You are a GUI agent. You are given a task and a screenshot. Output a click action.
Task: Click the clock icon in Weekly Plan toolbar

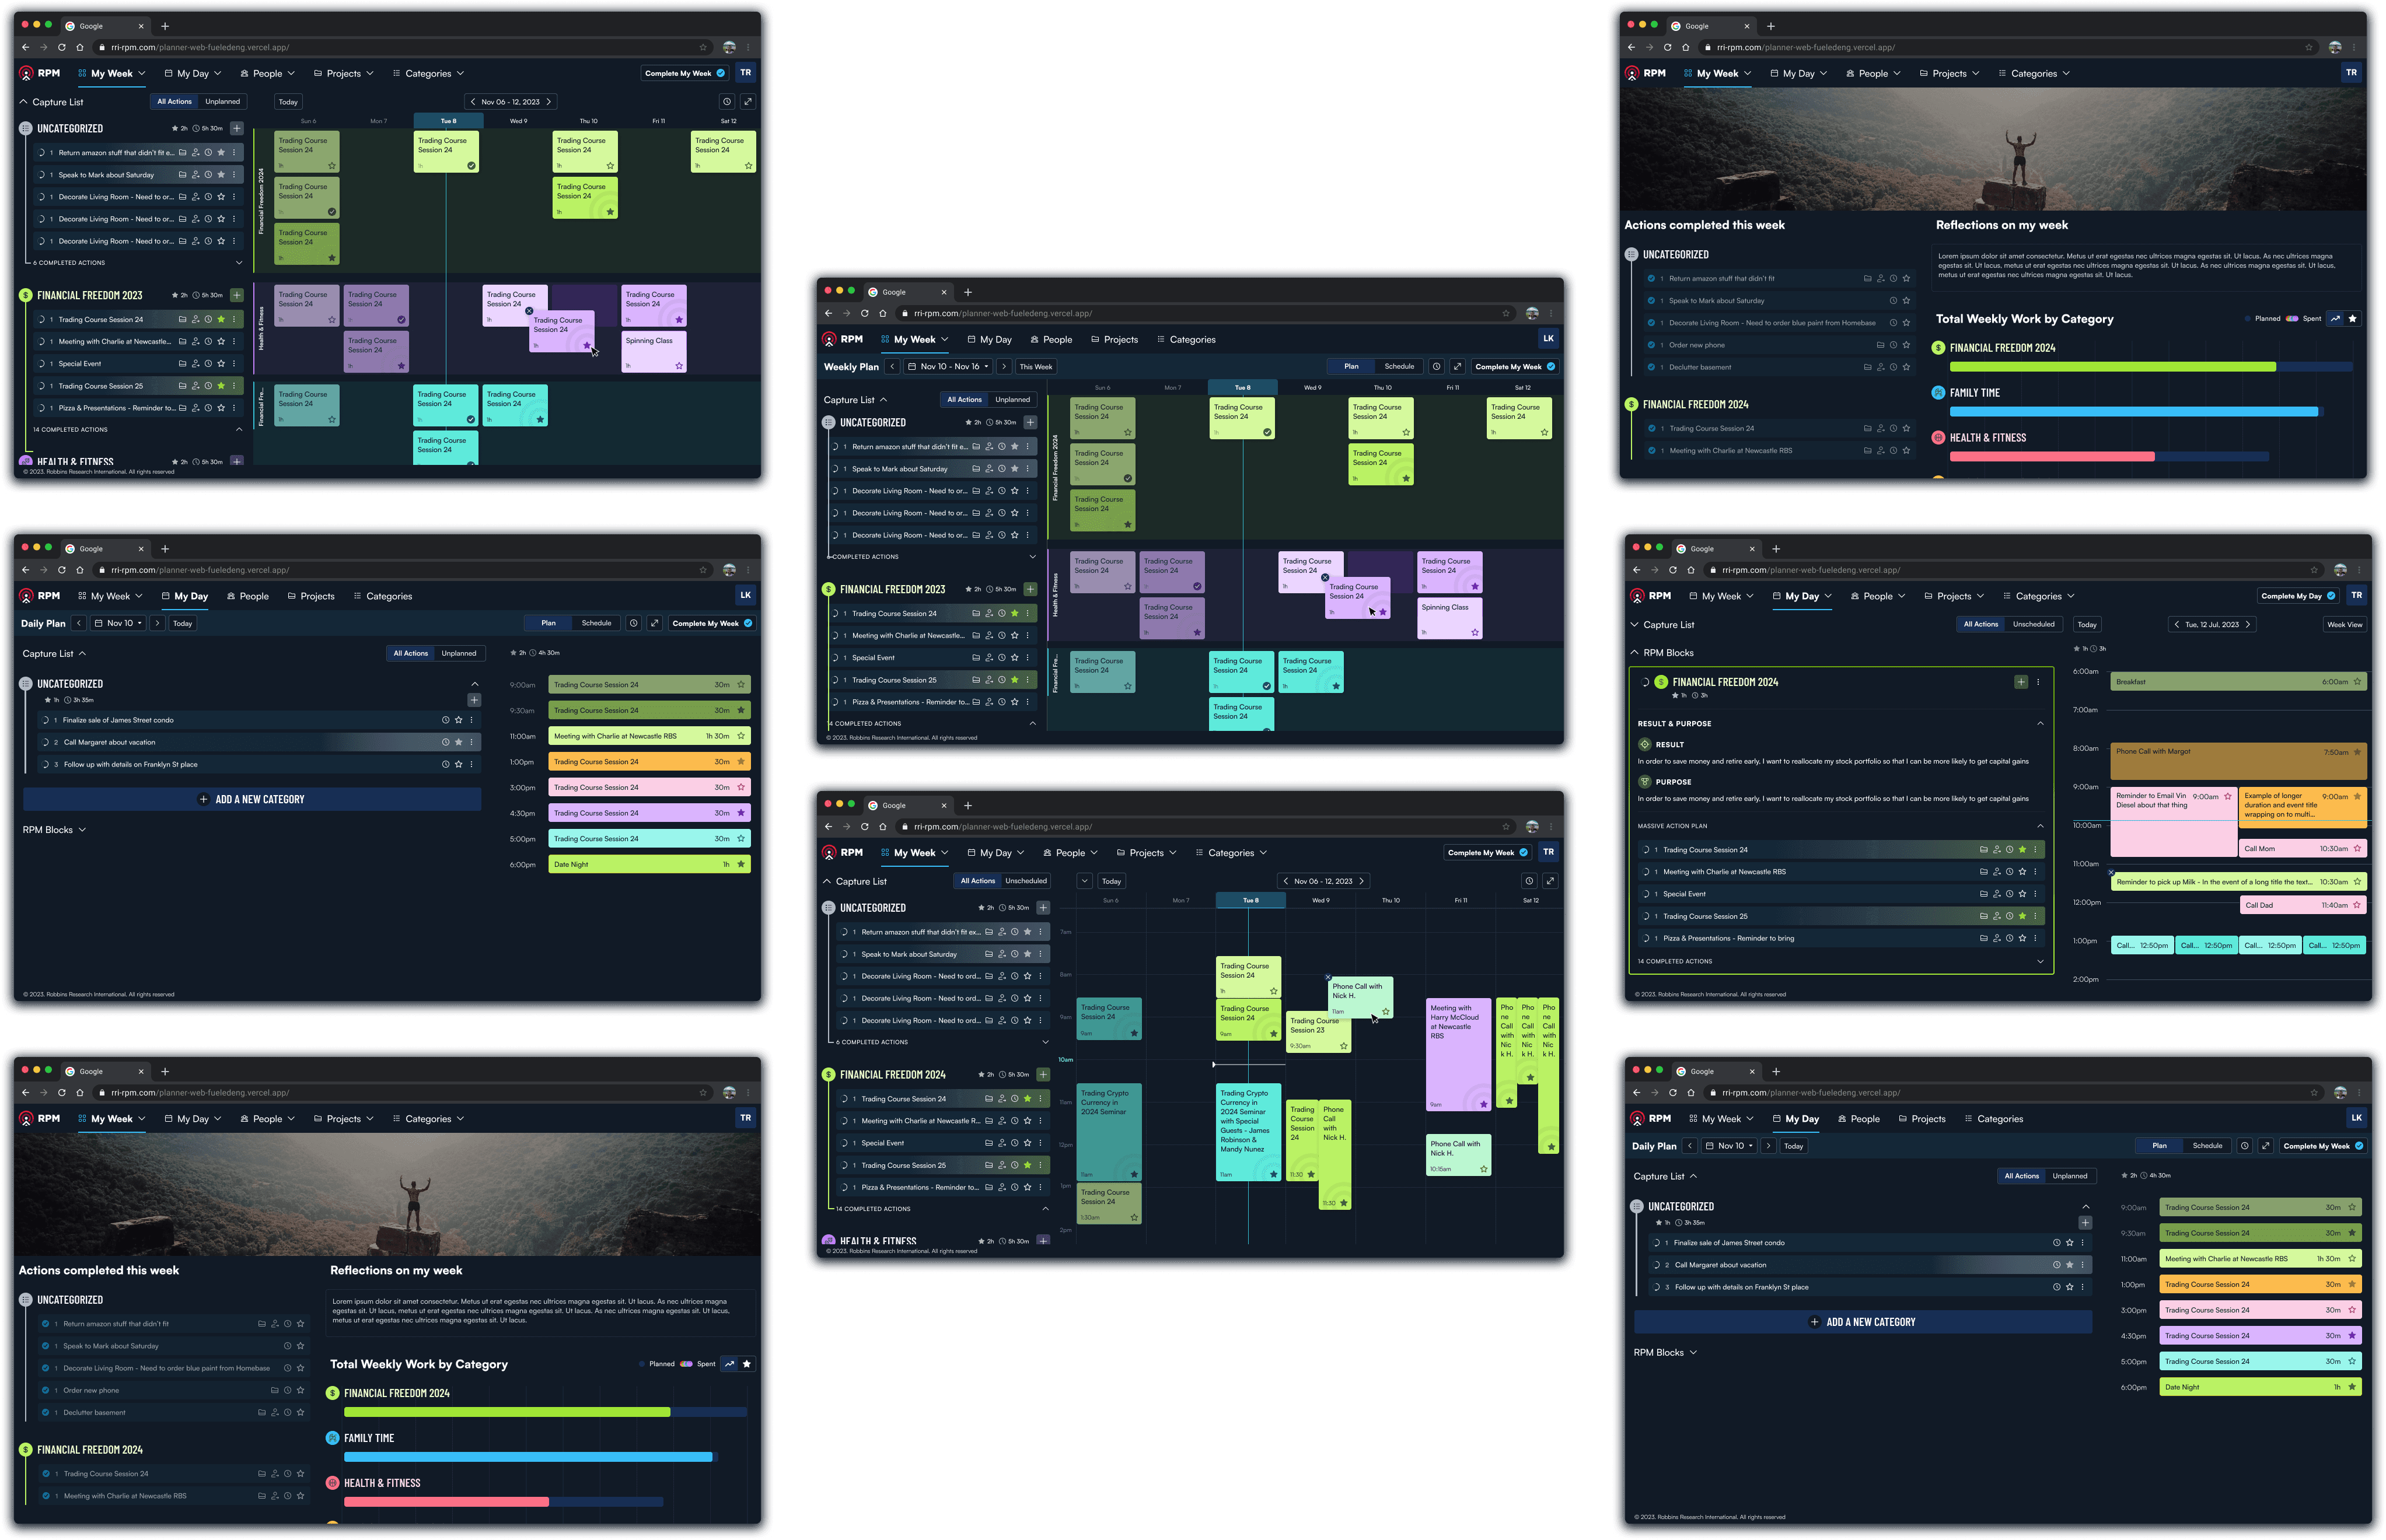pyautogui.click(x=1436, y=367)
